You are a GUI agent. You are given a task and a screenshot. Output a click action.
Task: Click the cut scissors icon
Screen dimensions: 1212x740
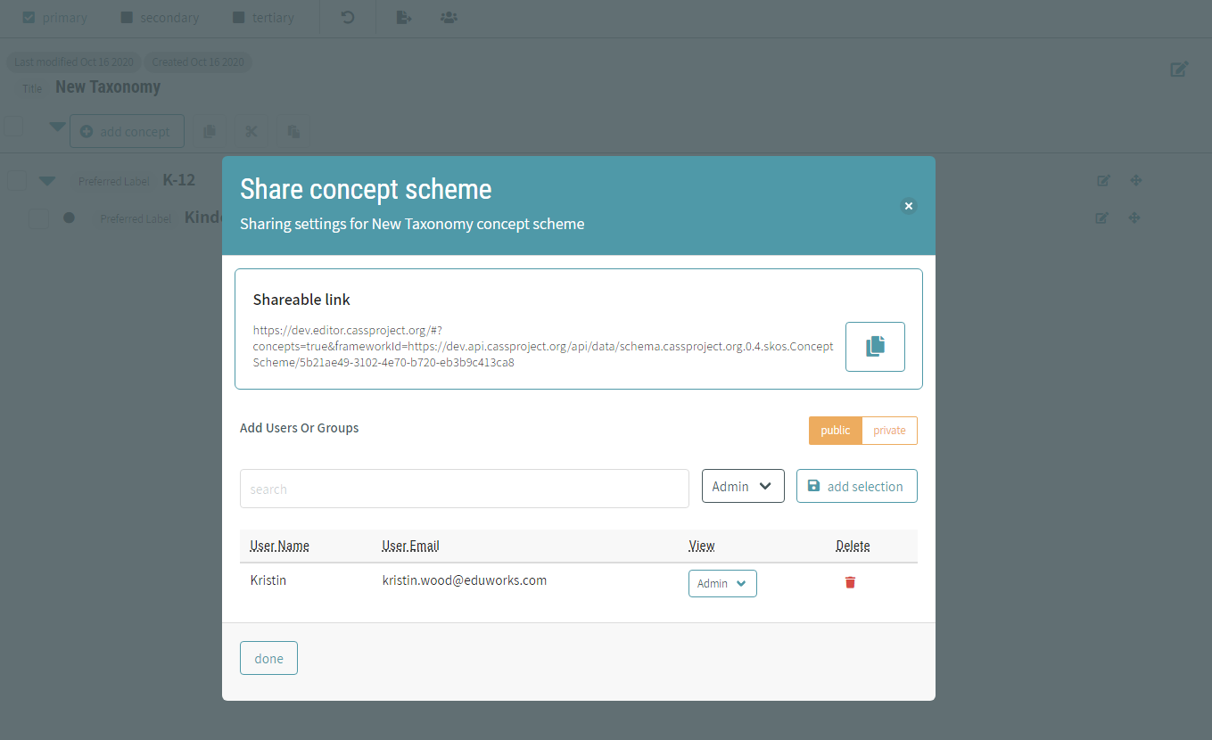[251, 131]
